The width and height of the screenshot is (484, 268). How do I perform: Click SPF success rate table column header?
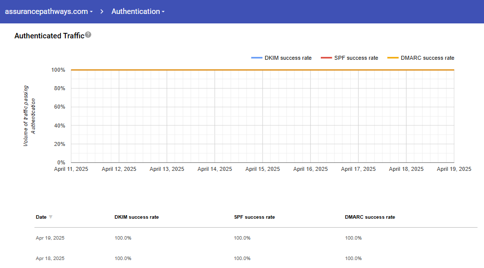click(x=254, y=217)
